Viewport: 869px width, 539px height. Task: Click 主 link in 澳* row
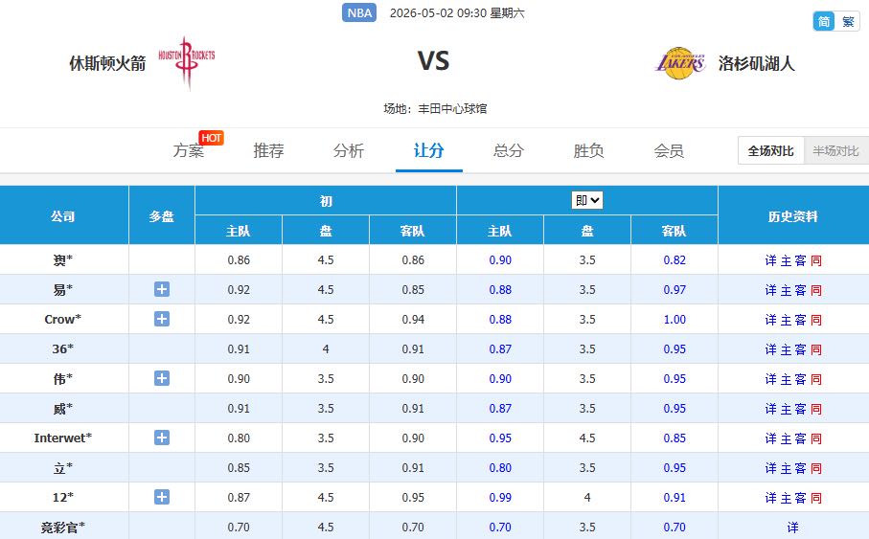pyautogui.click(x=786, y=260)
